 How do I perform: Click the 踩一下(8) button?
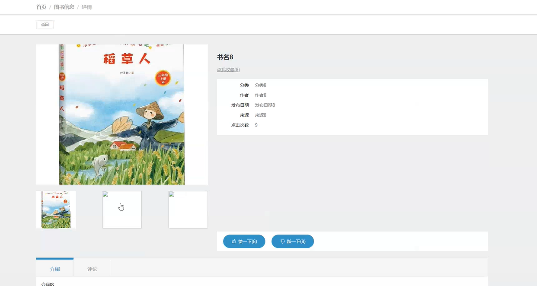[293, 242]
